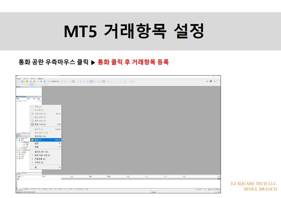
Task: Expand the 스크립트 tree node
Action: [x=17, y=152]
